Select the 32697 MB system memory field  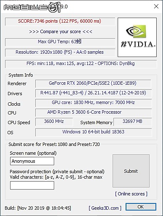tap(132, 122)
